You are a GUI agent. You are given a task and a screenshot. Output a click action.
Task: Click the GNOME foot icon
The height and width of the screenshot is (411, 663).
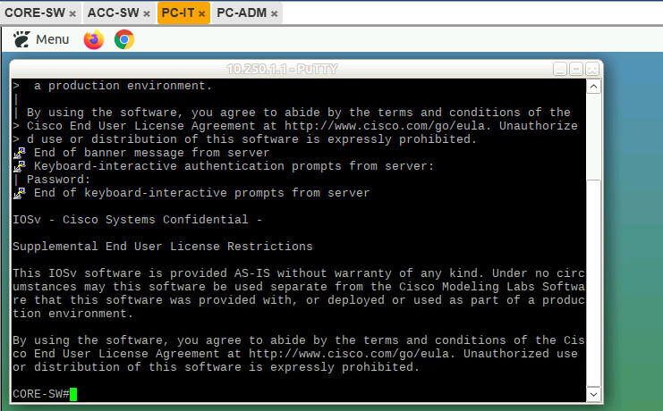click(21, 39)
